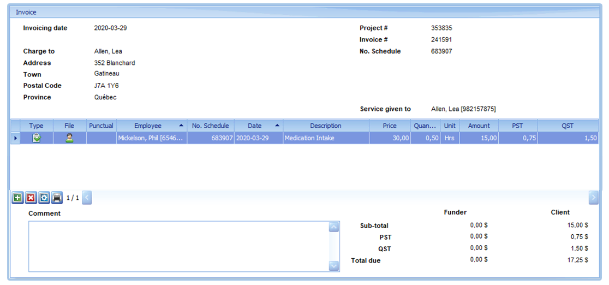Click the row PST cell 0,75

(x=518, y=138)
